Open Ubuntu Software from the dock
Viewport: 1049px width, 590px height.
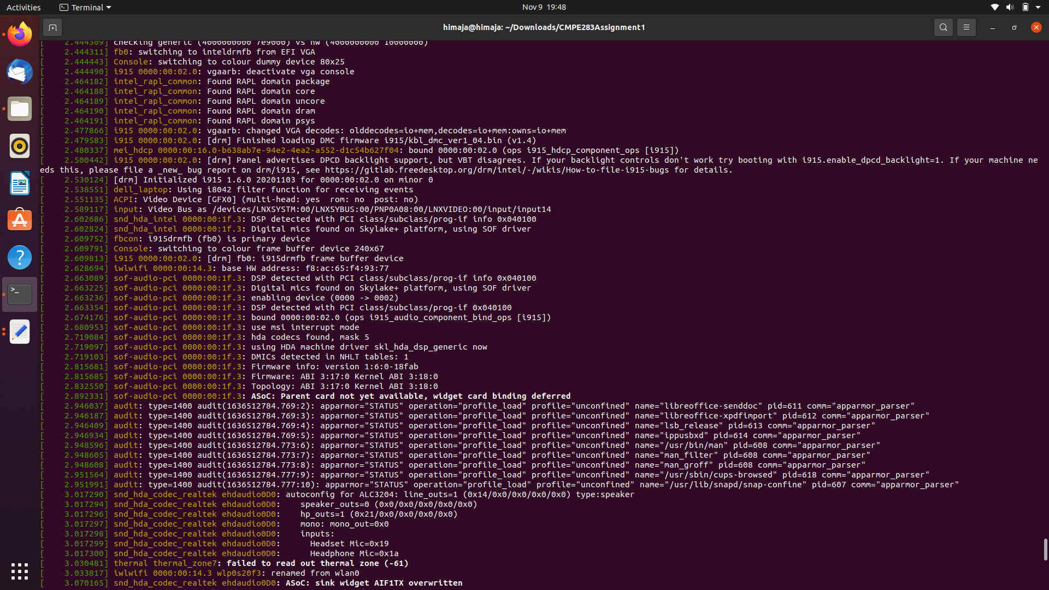20,220
